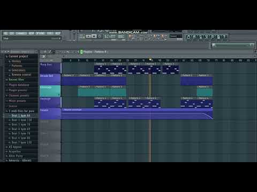Expand the Plugin presets folder
The width and height of the screenshot is (257, 192).
coord(18,90)
